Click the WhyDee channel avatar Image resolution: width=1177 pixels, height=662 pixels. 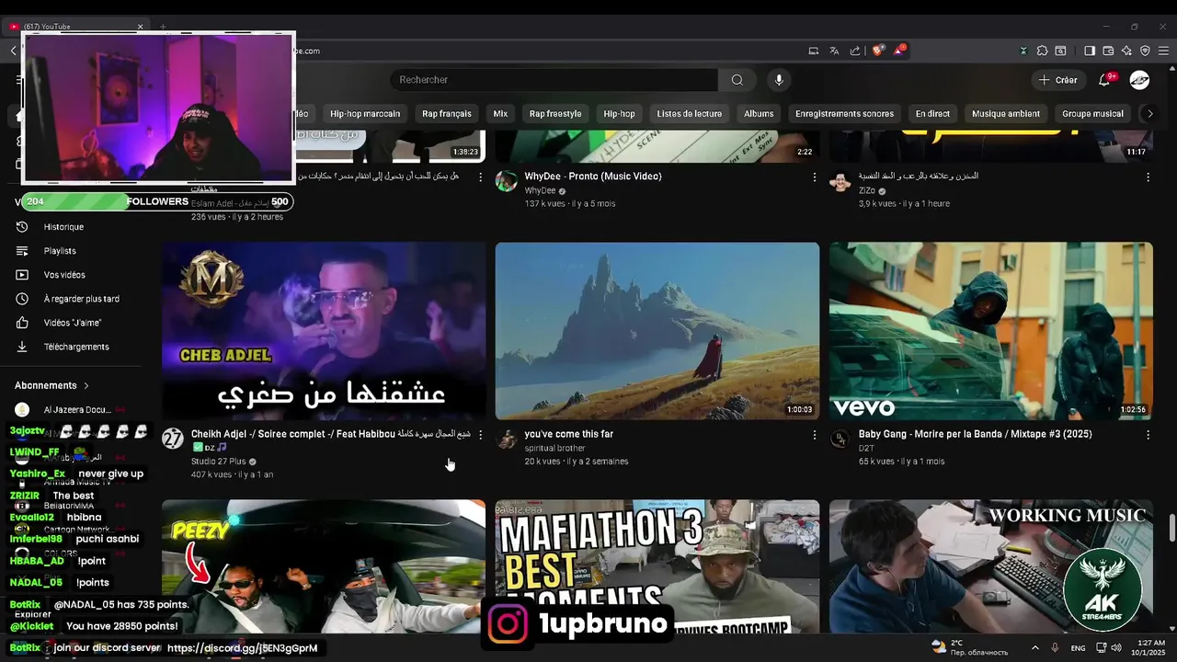pos(507,181)
